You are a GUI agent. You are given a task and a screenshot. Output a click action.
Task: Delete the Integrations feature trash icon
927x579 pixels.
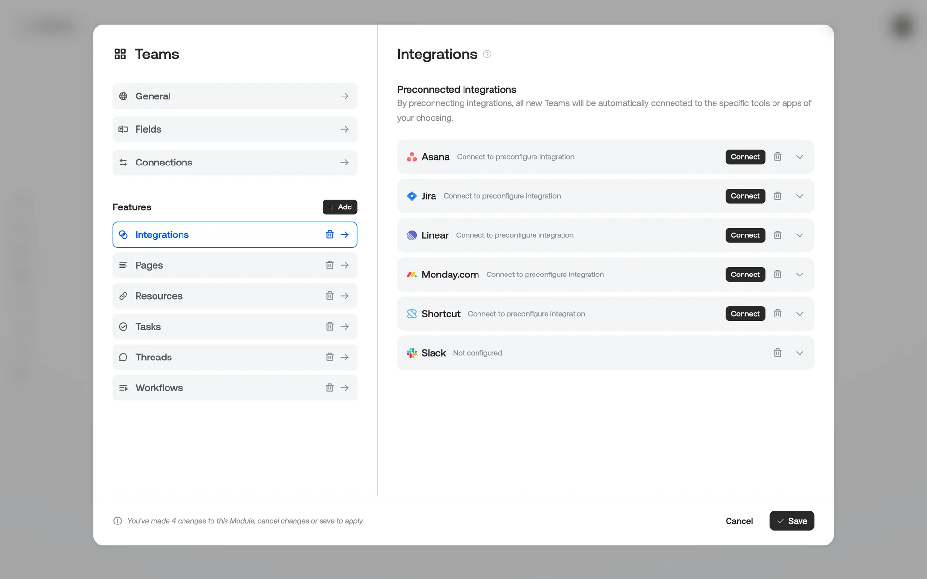tap(330, 234)
